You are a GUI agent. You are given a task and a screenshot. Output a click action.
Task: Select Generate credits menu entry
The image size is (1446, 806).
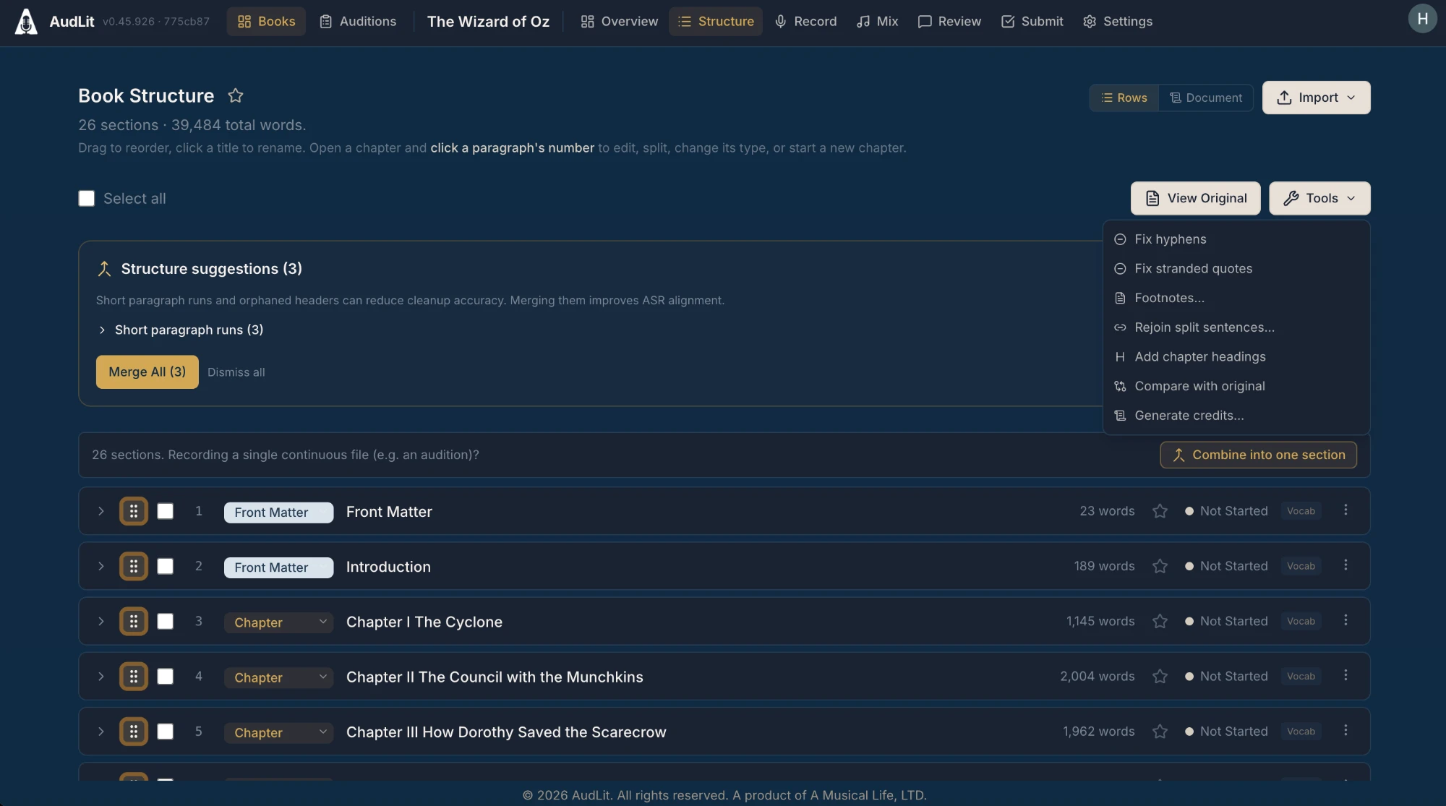[x=1236, y=416]
